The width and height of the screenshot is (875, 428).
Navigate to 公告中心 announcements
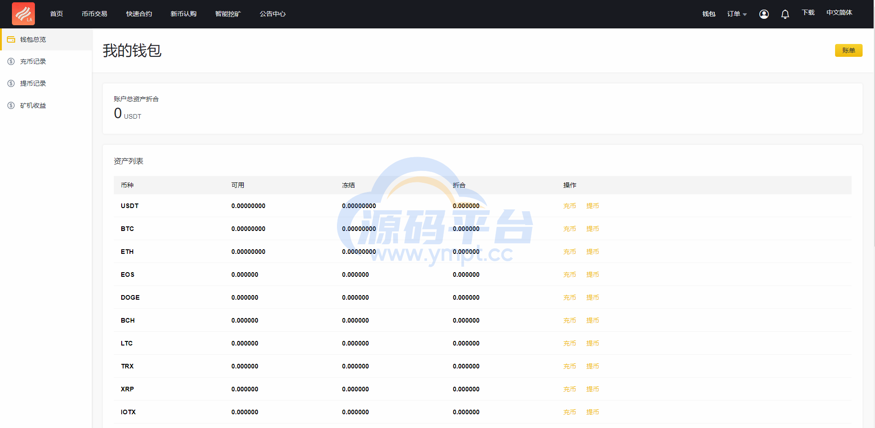pyautogui.click(x=273, y=14)
